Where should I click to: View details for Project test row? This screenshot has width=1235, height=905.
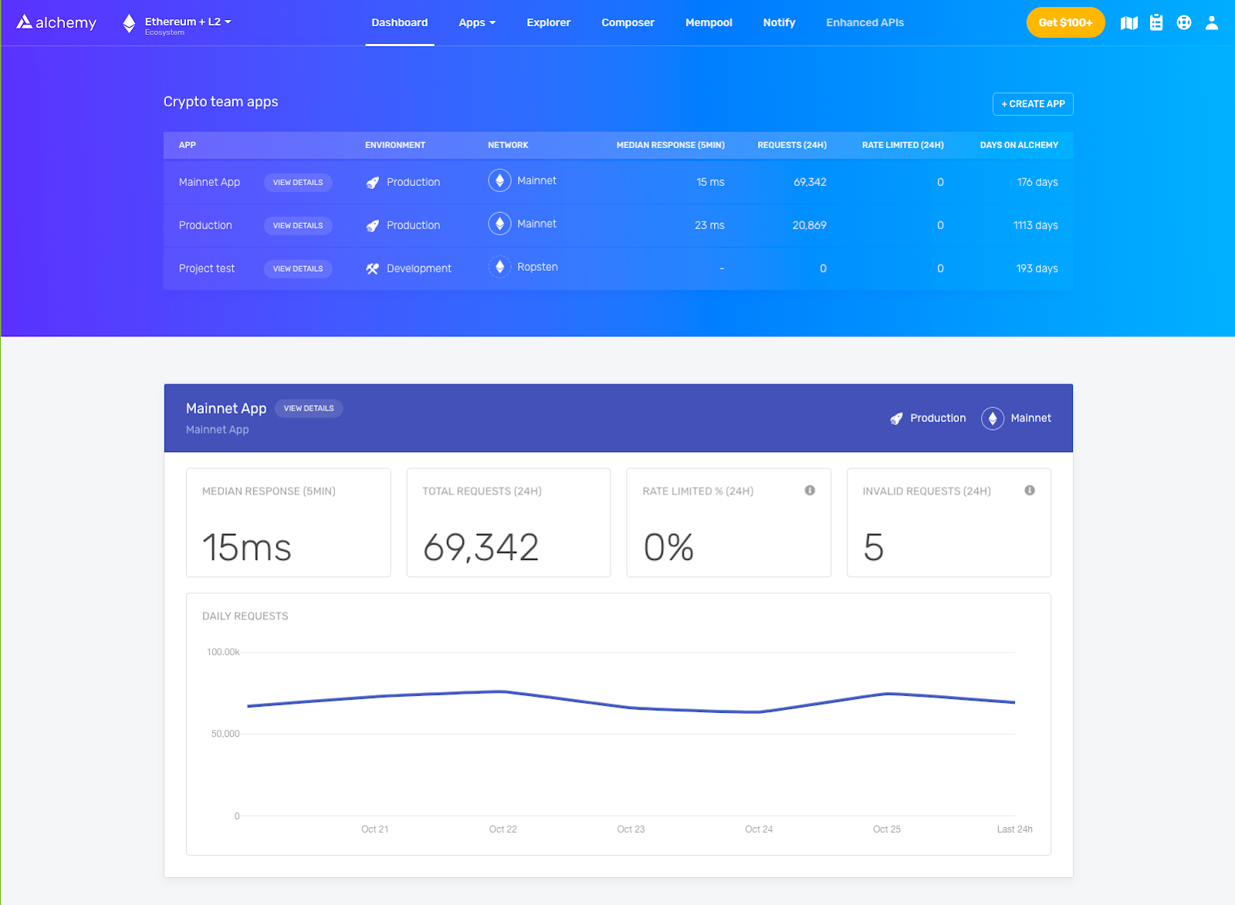pyautogui.click(x=298, y=268)
